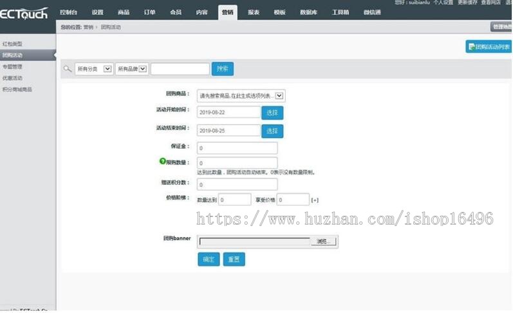The height and width of the screenshot is (313, 513).
Task: Click the magnifier search icon
Action: pyautogui.click(x=68, y=69)
